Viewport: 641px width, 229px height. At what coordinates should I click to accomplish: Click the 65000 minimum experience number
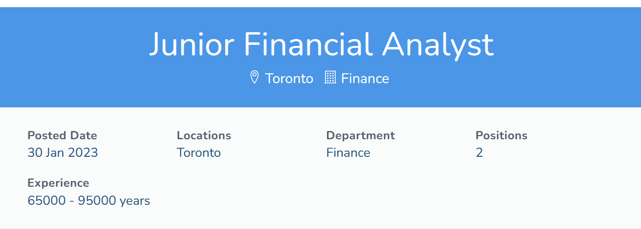[x=47, y=200]
